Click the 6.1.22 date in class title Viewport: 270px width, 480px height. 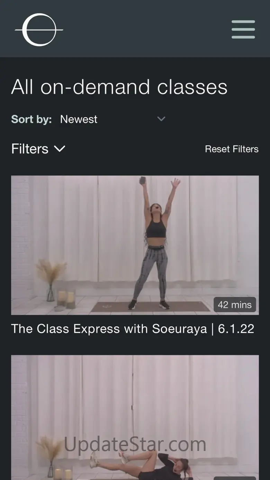tap(236, 329)
